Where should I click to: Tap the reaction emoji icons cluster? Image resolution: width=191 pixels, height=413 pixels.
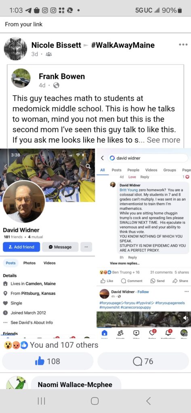16,345
